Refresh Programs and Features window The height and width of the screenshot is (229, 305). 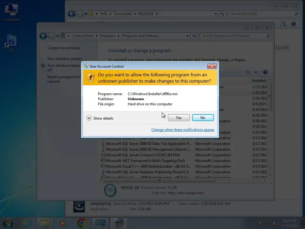pyautogui.click(x=194, y=36)
